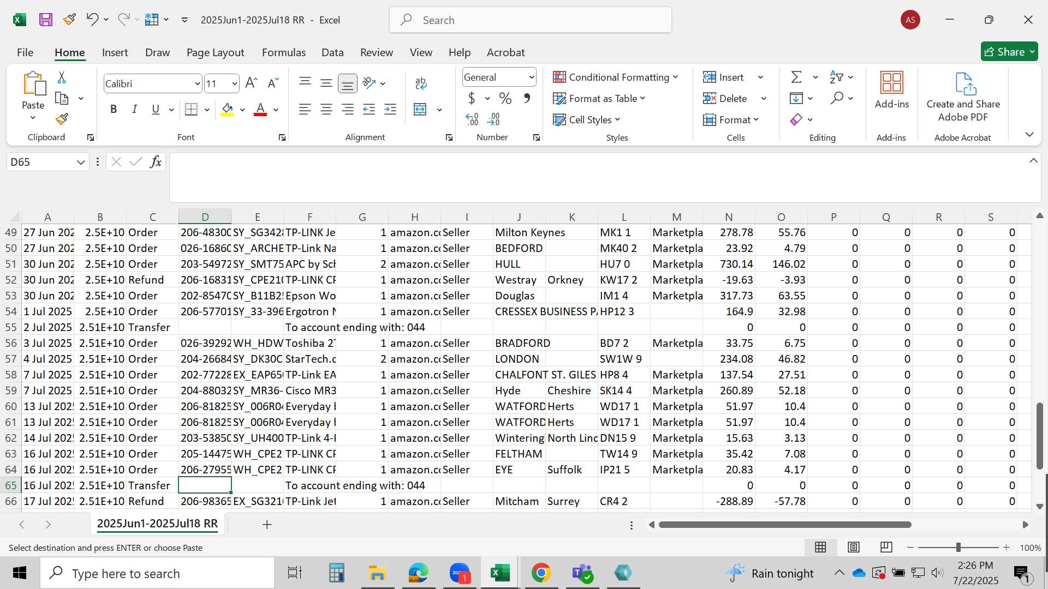Click the red Font Color swatch
The width and height of the screenshot is (1048, 589).
[x=260, y=110]
